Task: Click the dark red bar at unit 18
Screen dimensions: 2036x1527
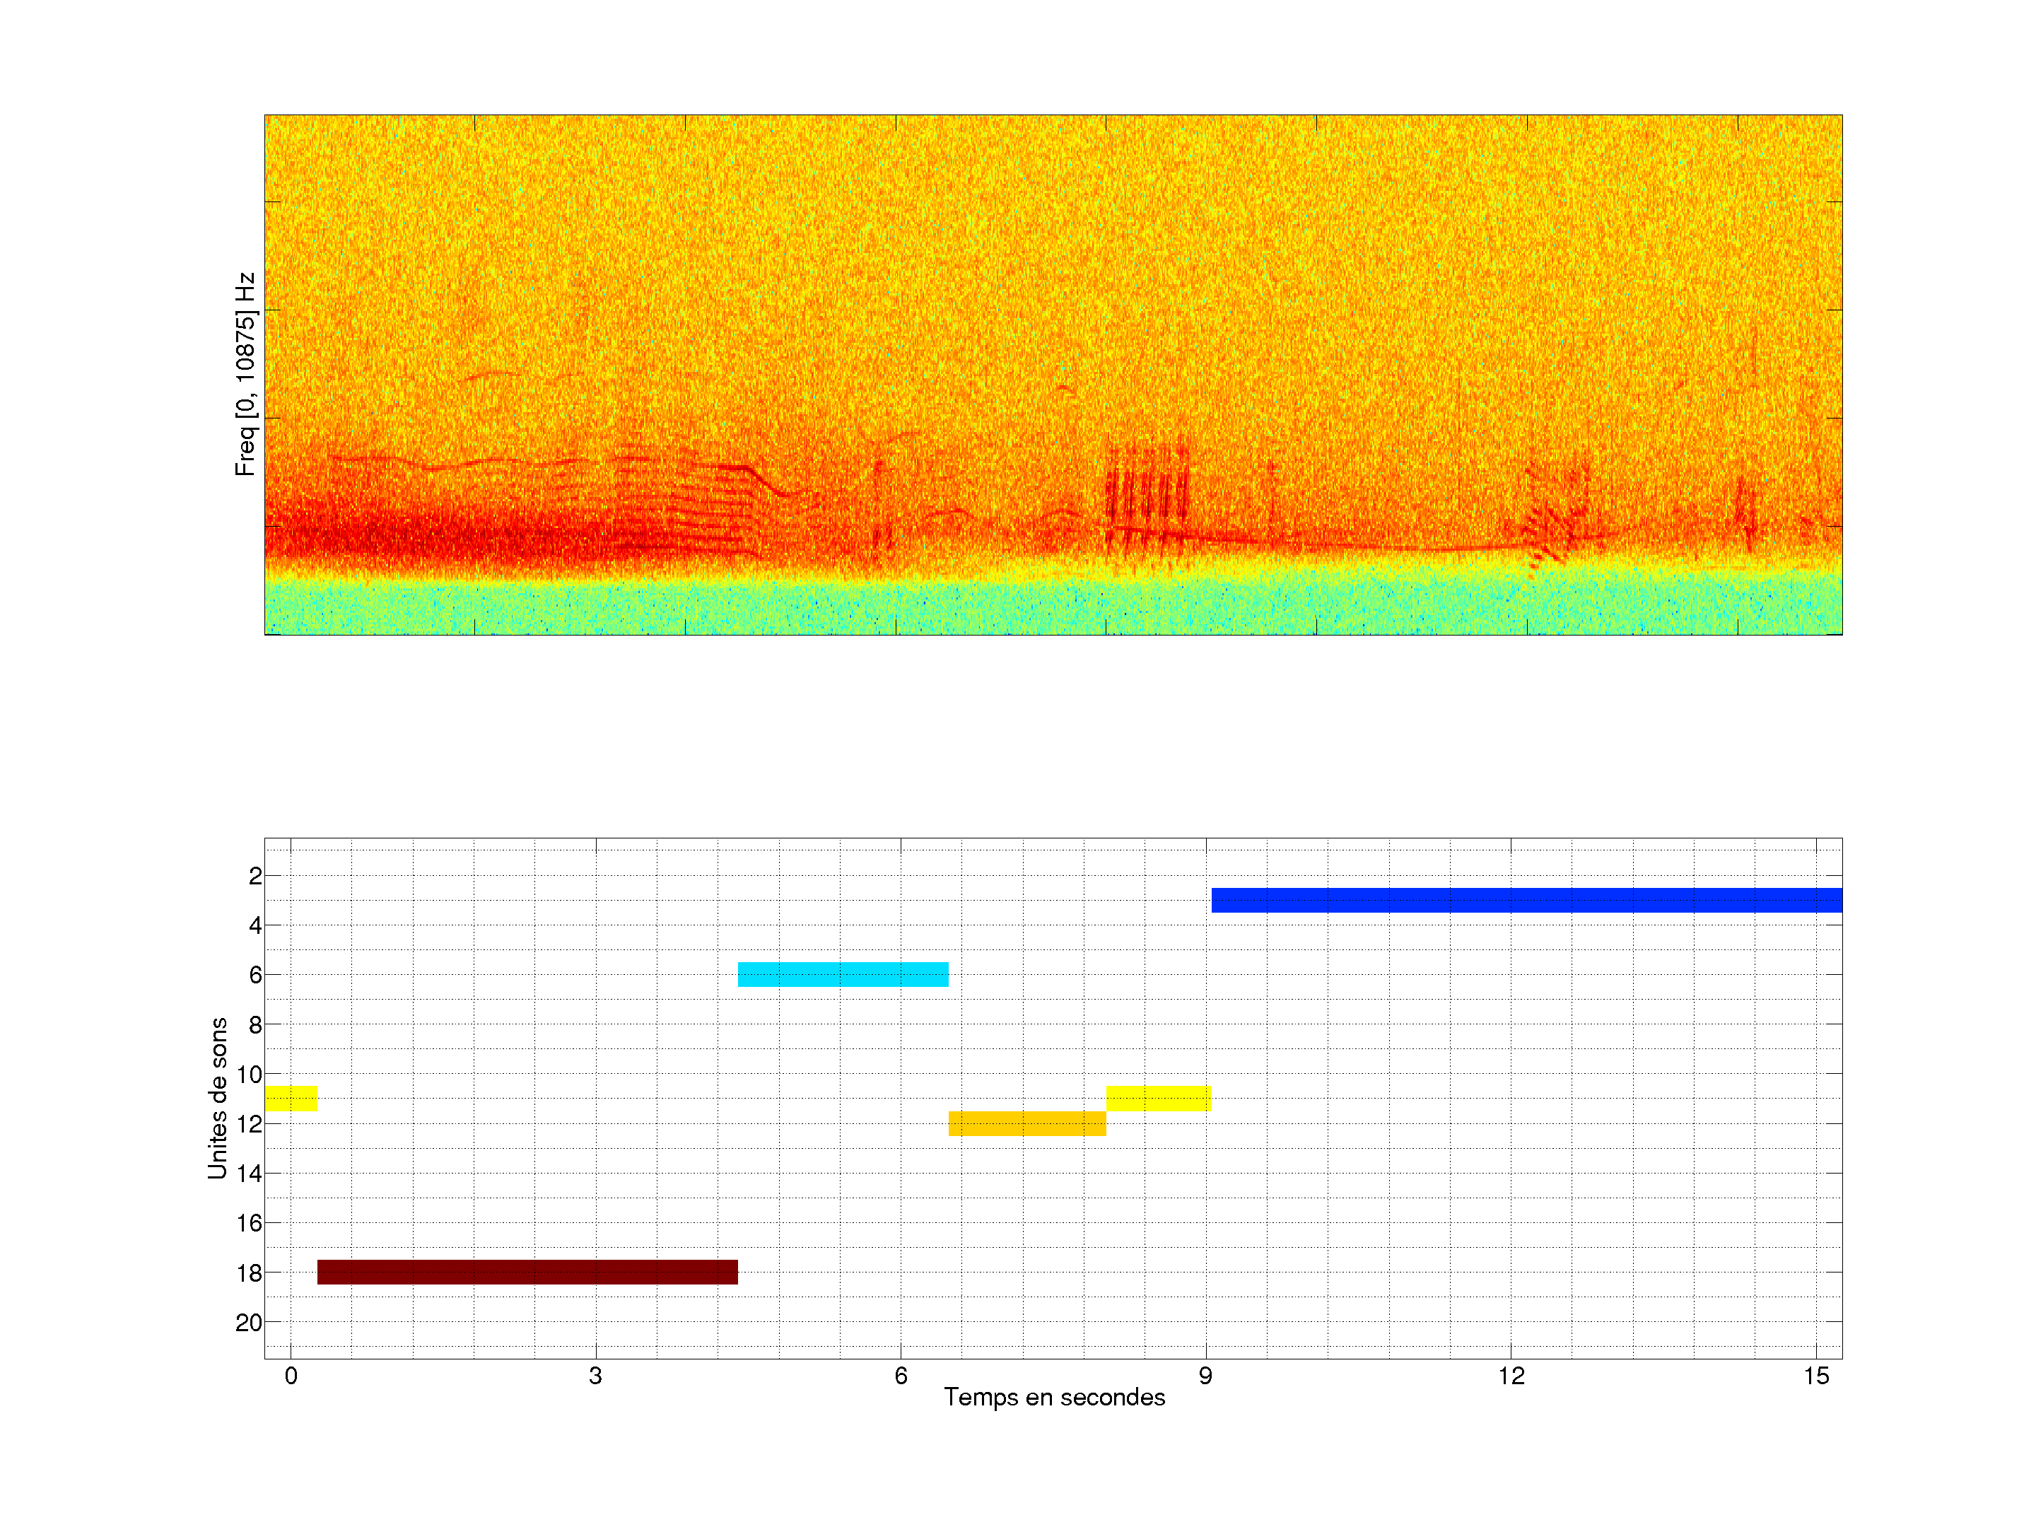Action: point(527,1272)
